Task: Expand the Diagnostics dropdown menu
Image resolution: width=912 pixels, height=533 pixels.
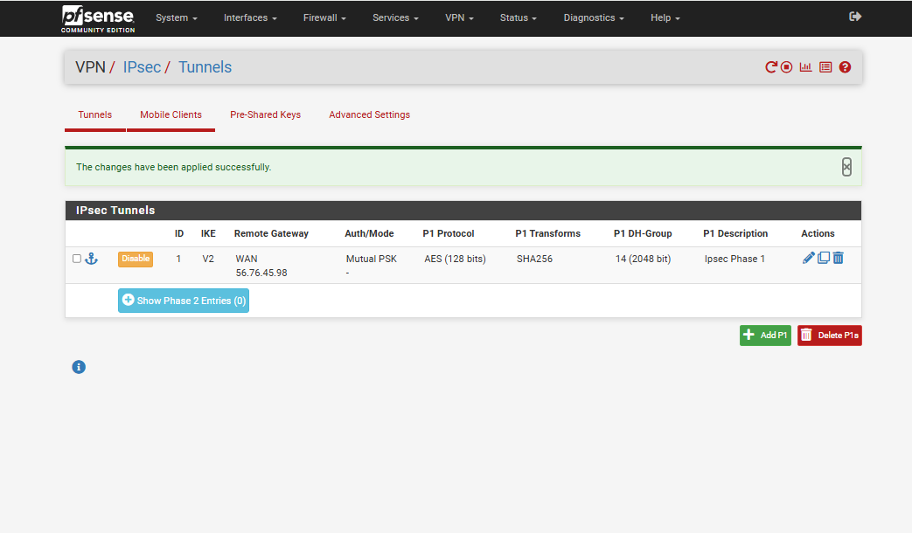Action: click(x=594, y=17)
